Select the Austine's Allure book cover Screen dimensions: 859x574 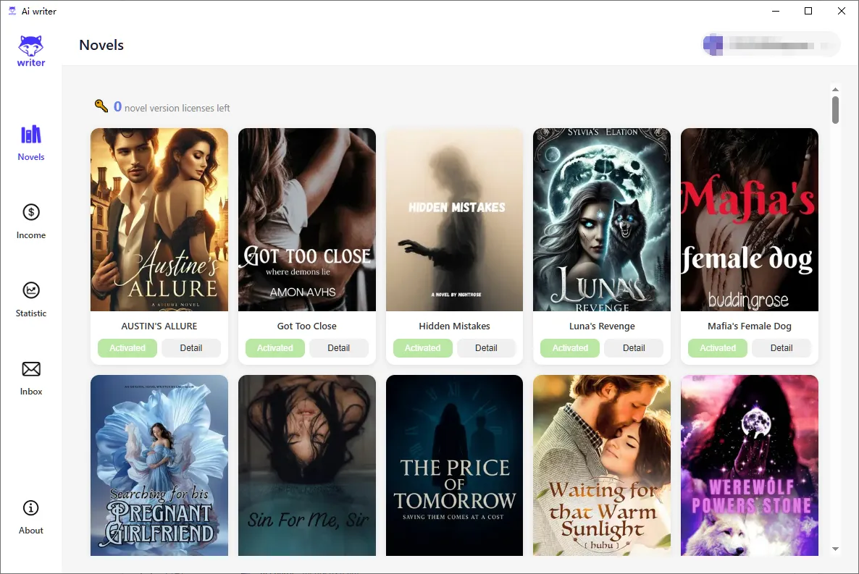[159, 219]
